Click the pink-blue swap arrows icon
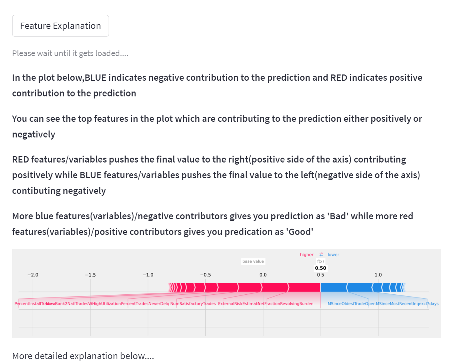 pos(320,254)
